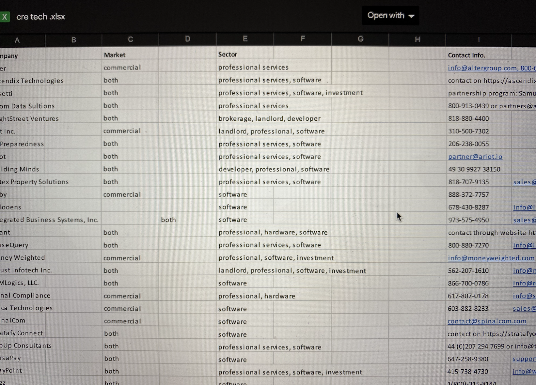Click 'brokerage, landlord, developer' sector cell
536x385 pixels.
[270, 118]
